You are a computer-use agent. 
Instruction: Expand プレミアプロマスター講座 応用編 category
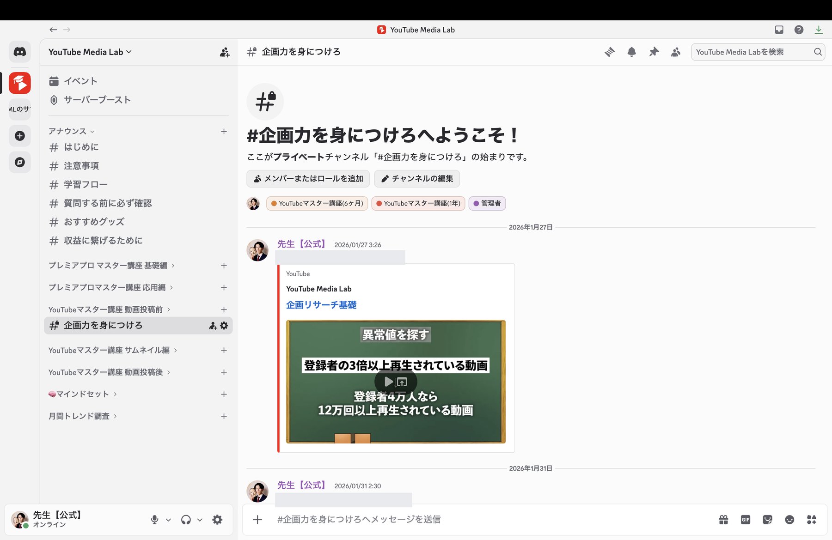click(x=111, y=287)
